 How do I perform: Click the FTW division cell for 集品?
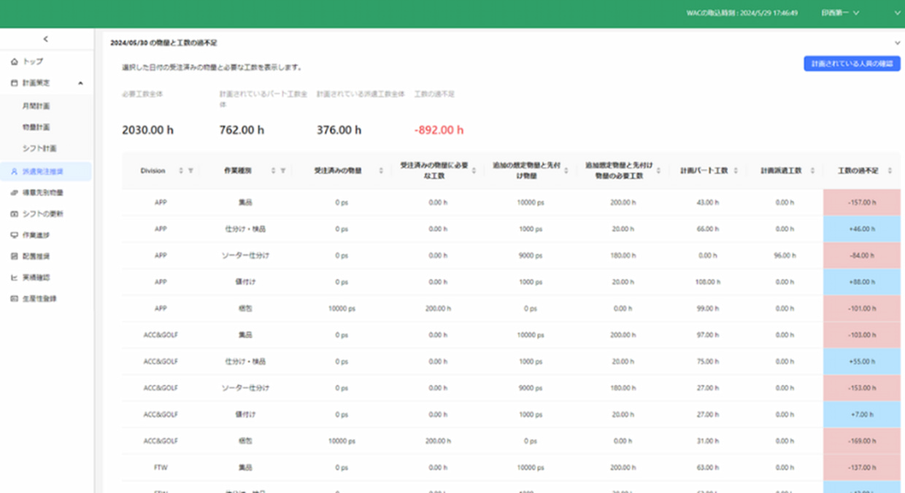click(x=161, y=467)
